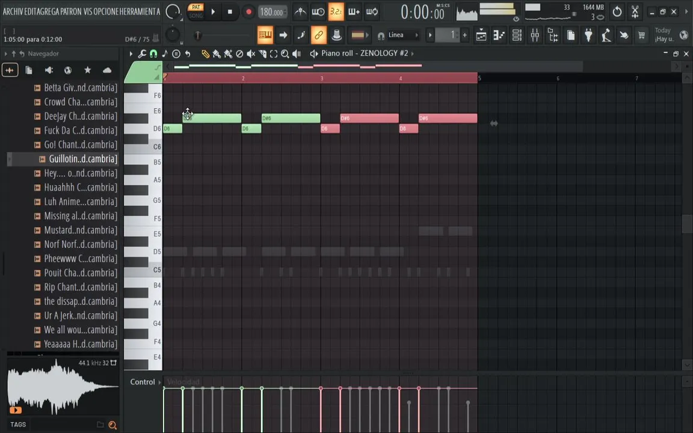Open the ZENOLOGY #2 target channel arrow
Image resolution: width=693 pixels, height=433 pixels.
pos(413,54)
